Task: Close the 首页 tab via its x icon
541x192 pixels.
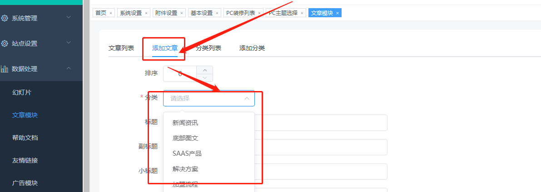Action: [x=111, y=13]
